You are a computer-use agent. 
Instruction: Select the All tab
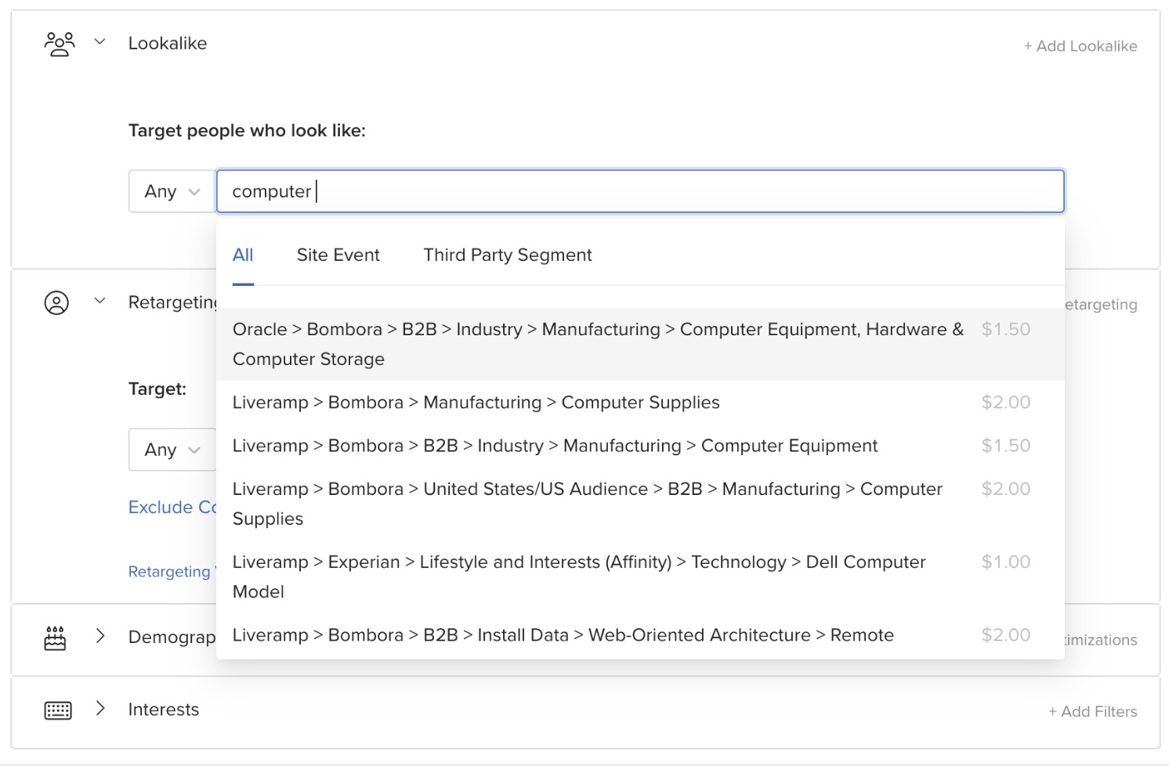coord(243,255)
